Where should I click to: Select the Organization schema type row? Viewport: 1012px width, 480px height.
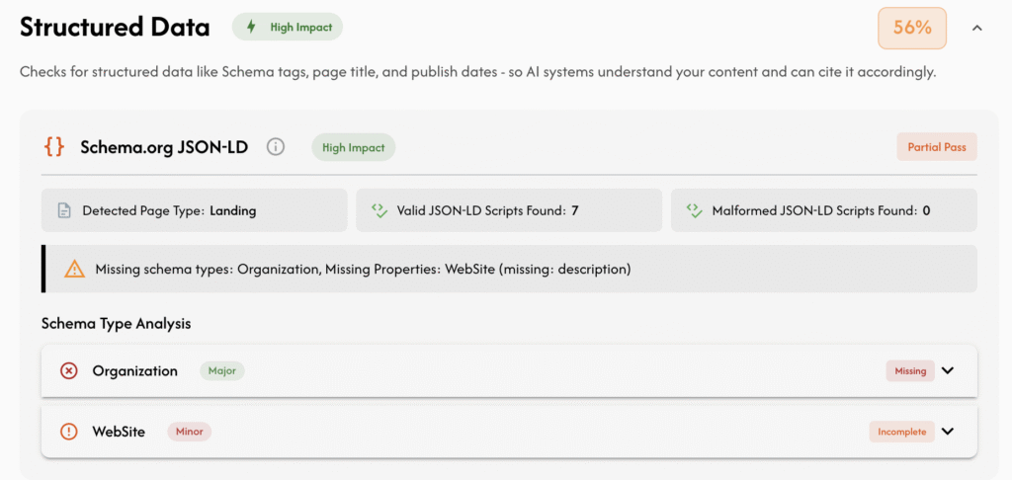[509, 371]
